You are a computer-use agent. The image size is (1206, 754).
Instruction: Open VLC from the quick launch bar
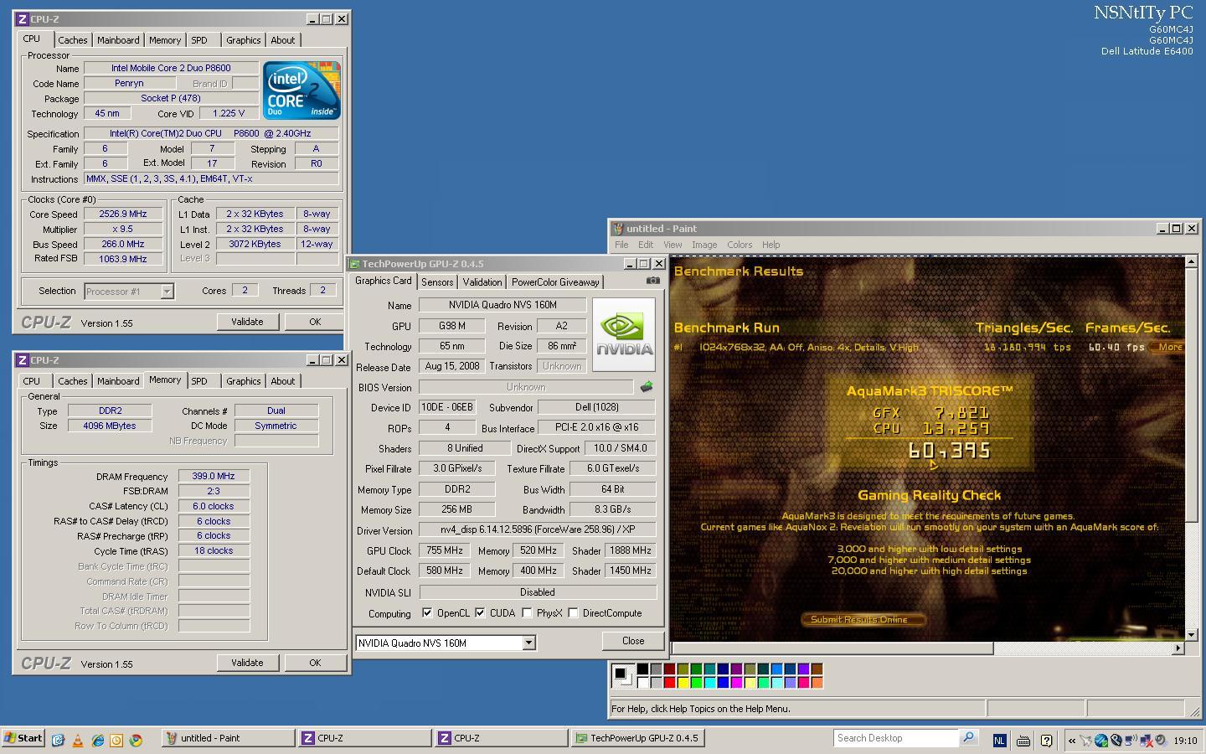78,739
